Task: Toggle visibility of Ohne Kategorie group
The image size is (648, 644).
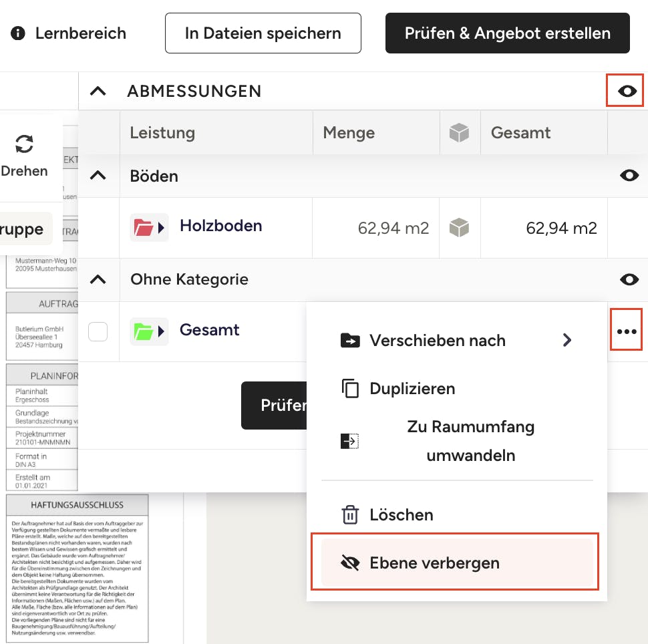Action: click(x=629, y=279)
